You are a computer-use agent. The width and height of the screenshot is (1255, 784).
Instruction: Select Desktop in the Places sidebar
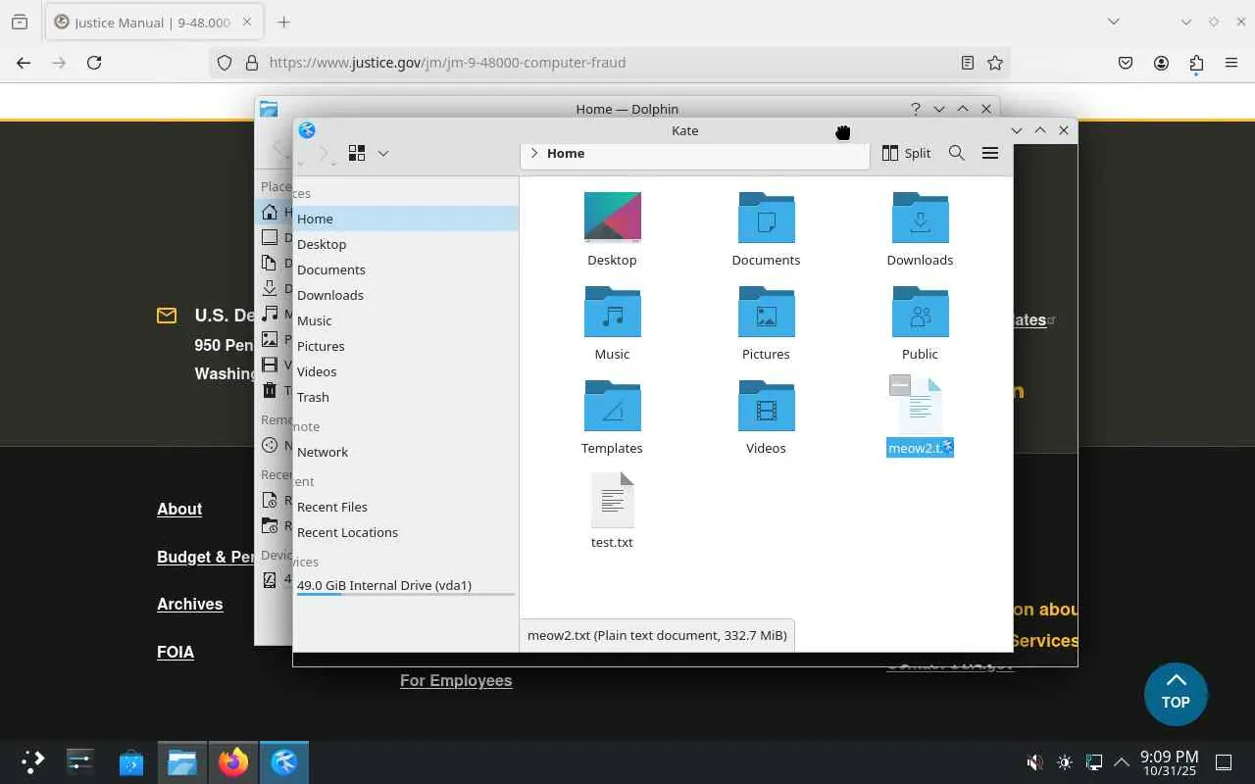[406, 244]
